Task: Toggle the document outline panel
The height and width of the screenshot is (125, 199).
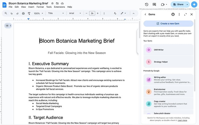Action: coord(8,26)
